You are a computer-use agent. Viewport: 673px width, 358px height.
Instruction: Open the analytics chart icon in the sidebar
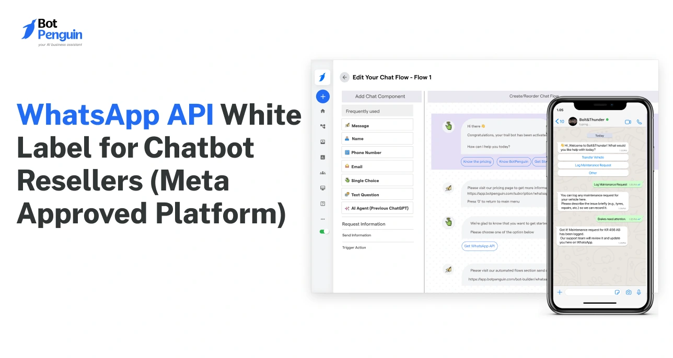point(322,157)
